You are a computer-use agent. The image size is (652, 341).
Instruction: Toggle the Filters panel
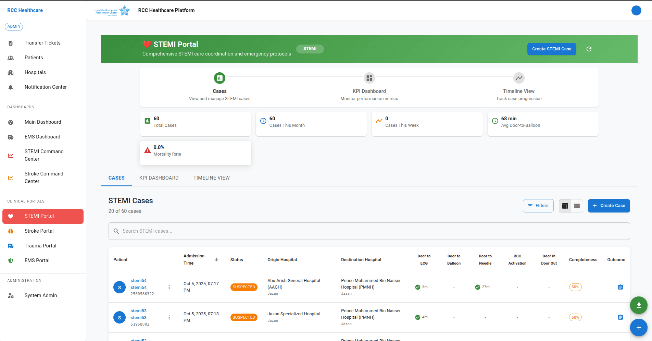[538, 206]
